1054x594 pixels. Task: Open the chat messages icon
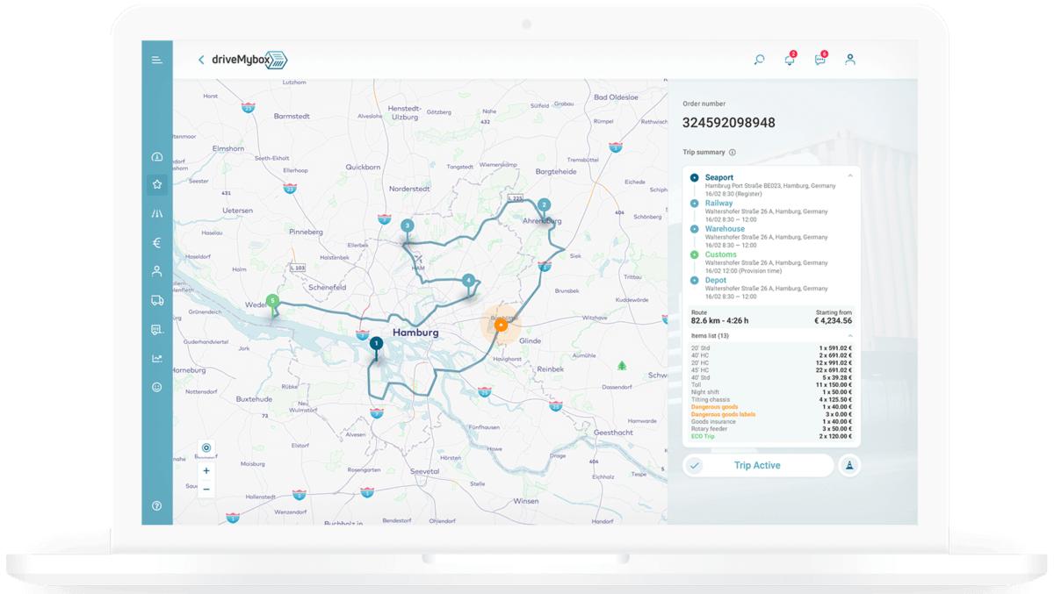click(x=820, y=59)
